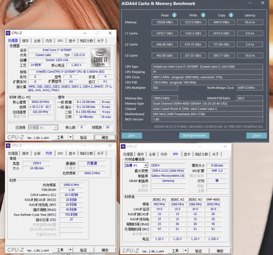This screenshot has width=273, height=255.
Task: Click the Intel Core i7 logo image
Action: point(101,57)
